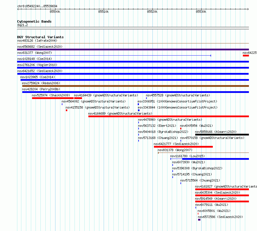Select the purple nsv6572586 (Sedlazeck2020) marker
This screenshot has height=231, width=257.
[199, 220]
